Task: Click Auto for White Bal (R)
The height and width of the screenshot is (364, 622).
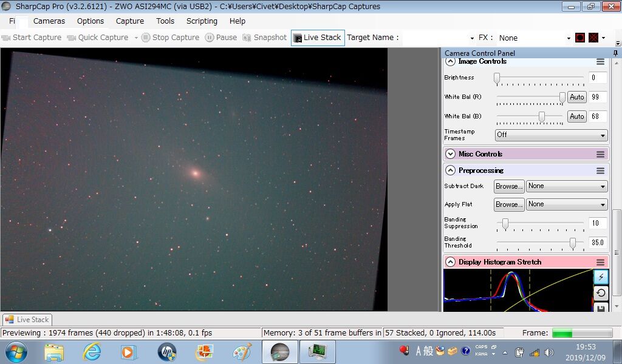Action: click(x=577, y=97)
